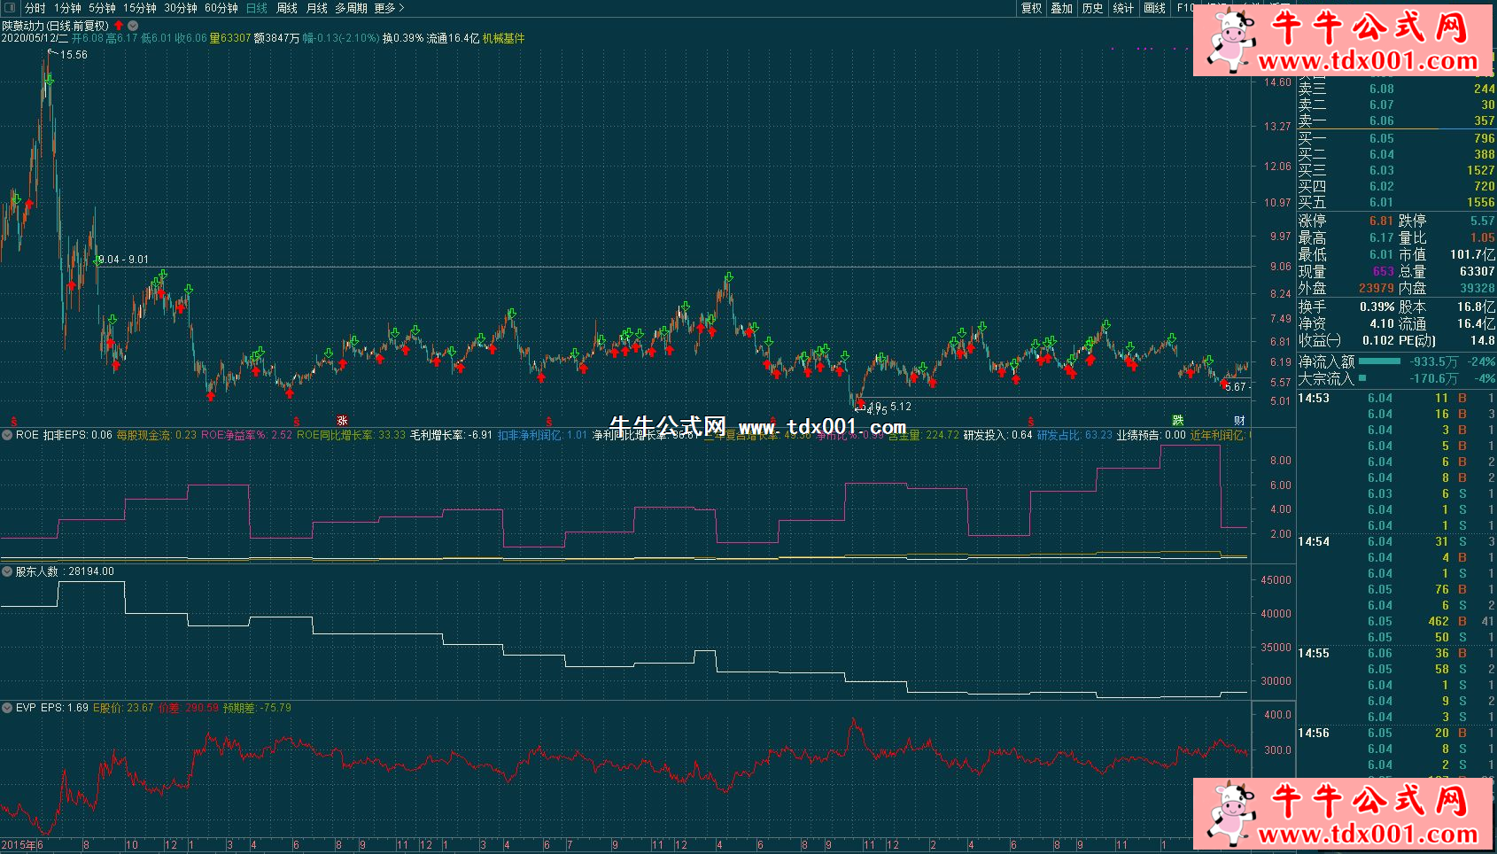1497x854 pixels.
Task: Click the 复权 button
Action: 1031,8
